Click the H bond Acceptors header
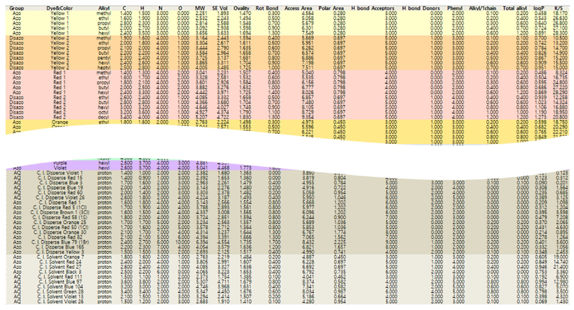The image size is (574, 310). tap(373, 8)
